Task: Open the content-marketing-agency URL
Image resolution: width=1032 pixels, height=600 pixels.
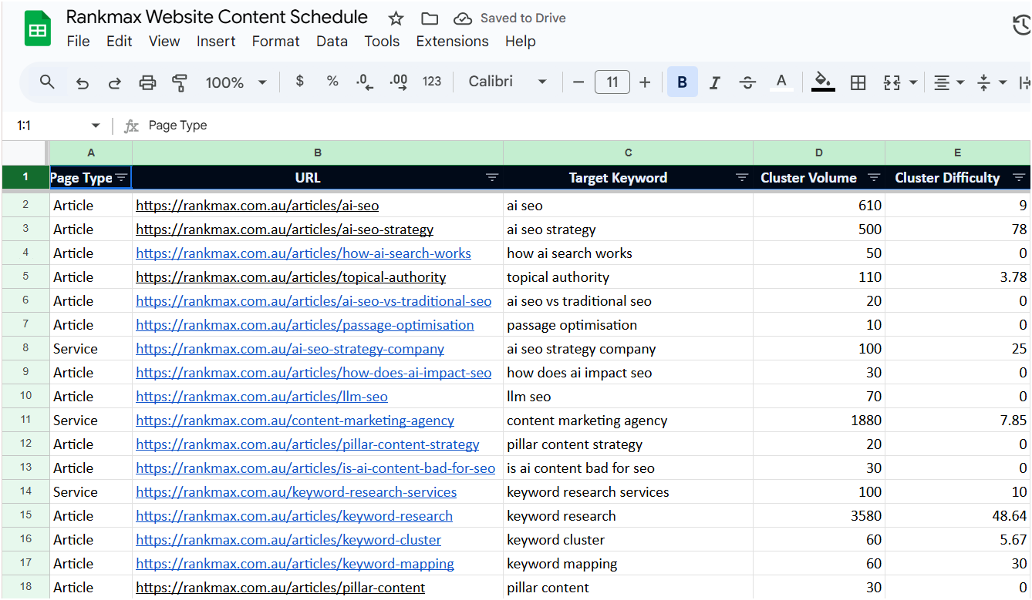Action: coord(295,420)
